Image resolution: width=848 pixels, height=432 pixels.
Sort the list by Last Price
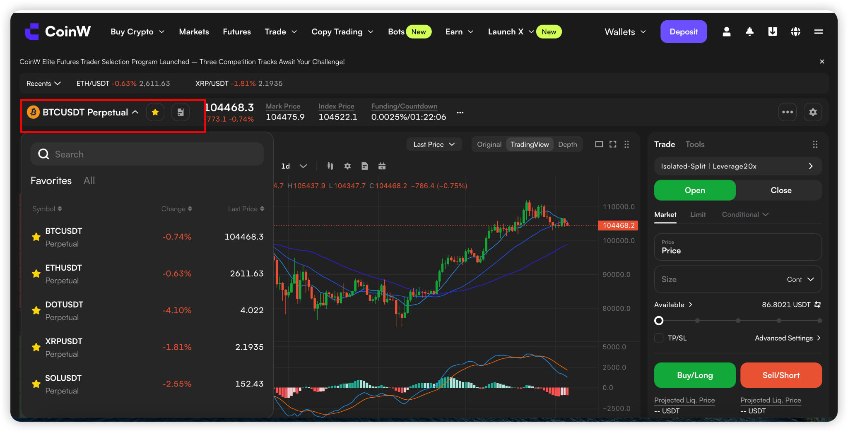click(x=246, y=209)
